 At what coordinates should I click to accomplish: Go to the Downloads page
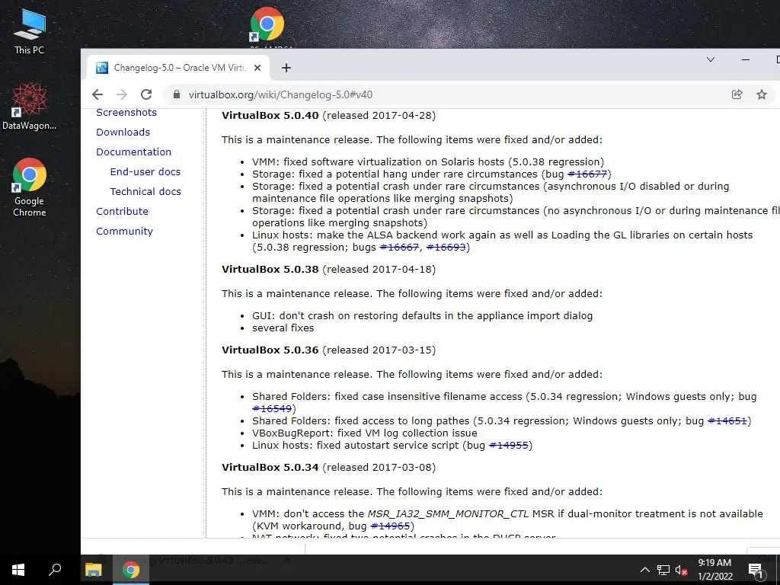(123, 132)
